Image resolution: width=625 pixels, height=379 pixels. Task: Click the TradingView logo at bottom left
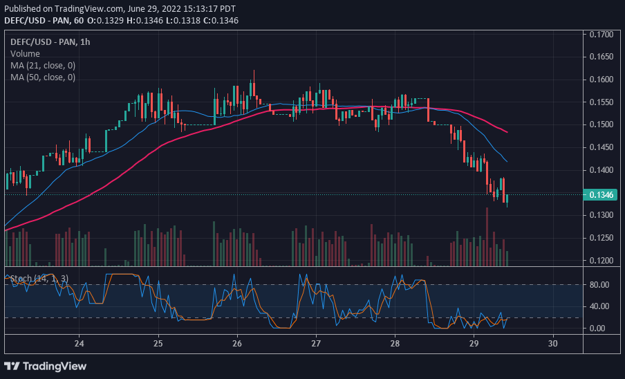point(45,366)
